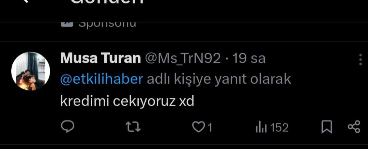Click the partially visible Sponsorlu icon

coord(67,24)
